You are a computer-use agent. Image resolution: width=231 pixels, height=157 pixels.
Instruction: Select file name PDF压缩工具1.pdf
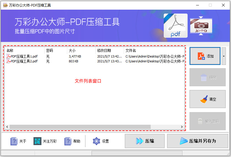[24, 56]
